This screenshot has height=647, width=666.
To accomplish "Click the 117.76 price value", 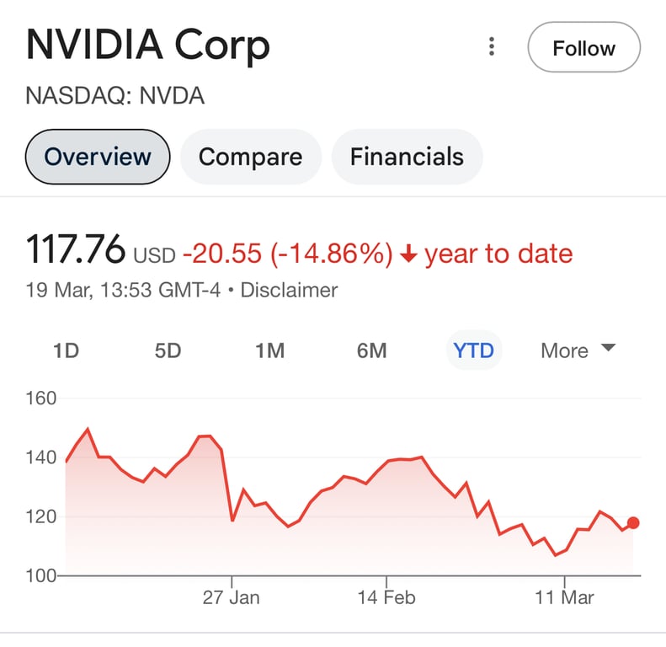I will point(76,251).
